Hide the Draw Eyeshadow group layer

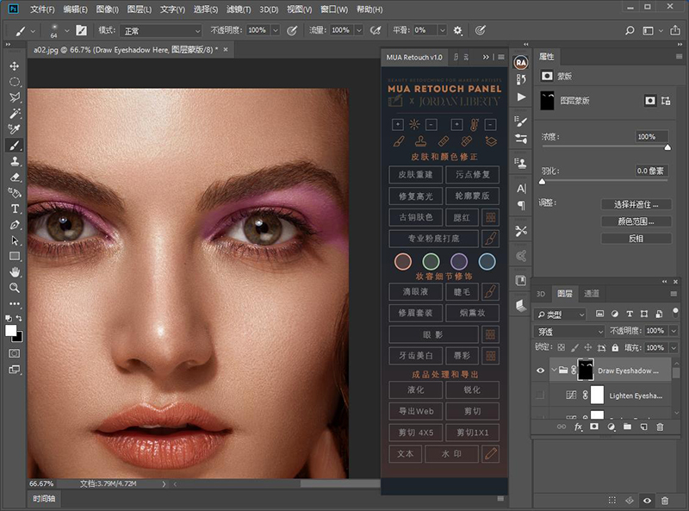[541, 371]
